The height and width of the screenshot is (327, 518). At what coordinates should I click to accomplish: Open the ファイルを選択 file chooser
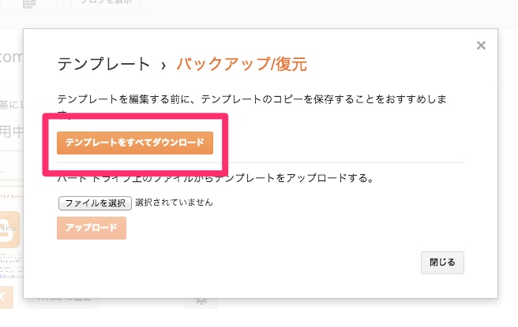[x=95, y=203]
